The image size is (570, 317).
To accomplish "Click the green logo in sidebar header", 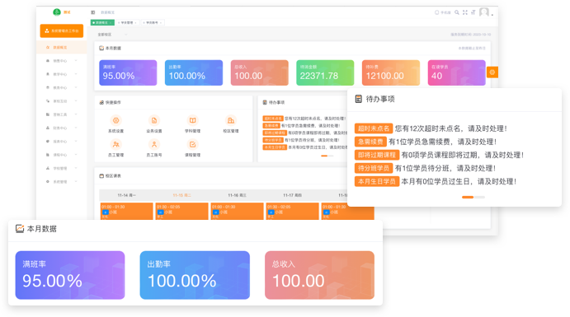I will (x=57, y=12).
